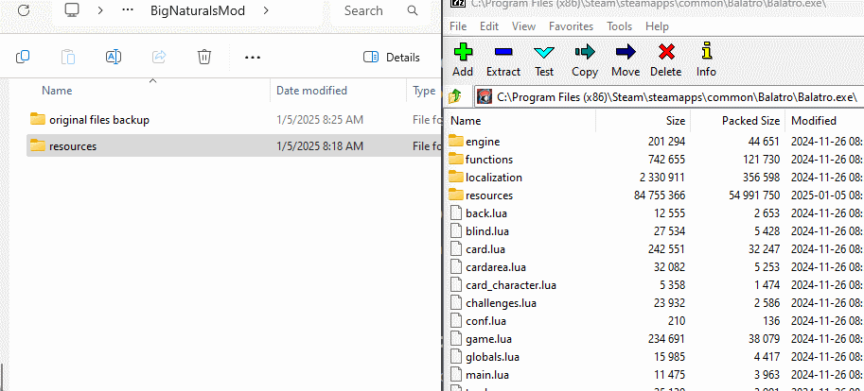This screenshot has width=864, height=391.
Task: Select the resources folder in Explorer
Action: [x=234, y=145]
